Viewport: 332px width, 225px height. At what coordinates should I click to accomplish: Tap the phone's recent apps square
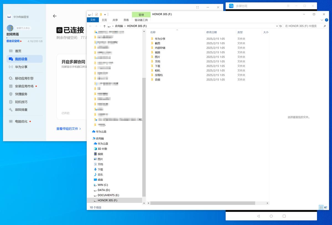[x=284, y=216]
